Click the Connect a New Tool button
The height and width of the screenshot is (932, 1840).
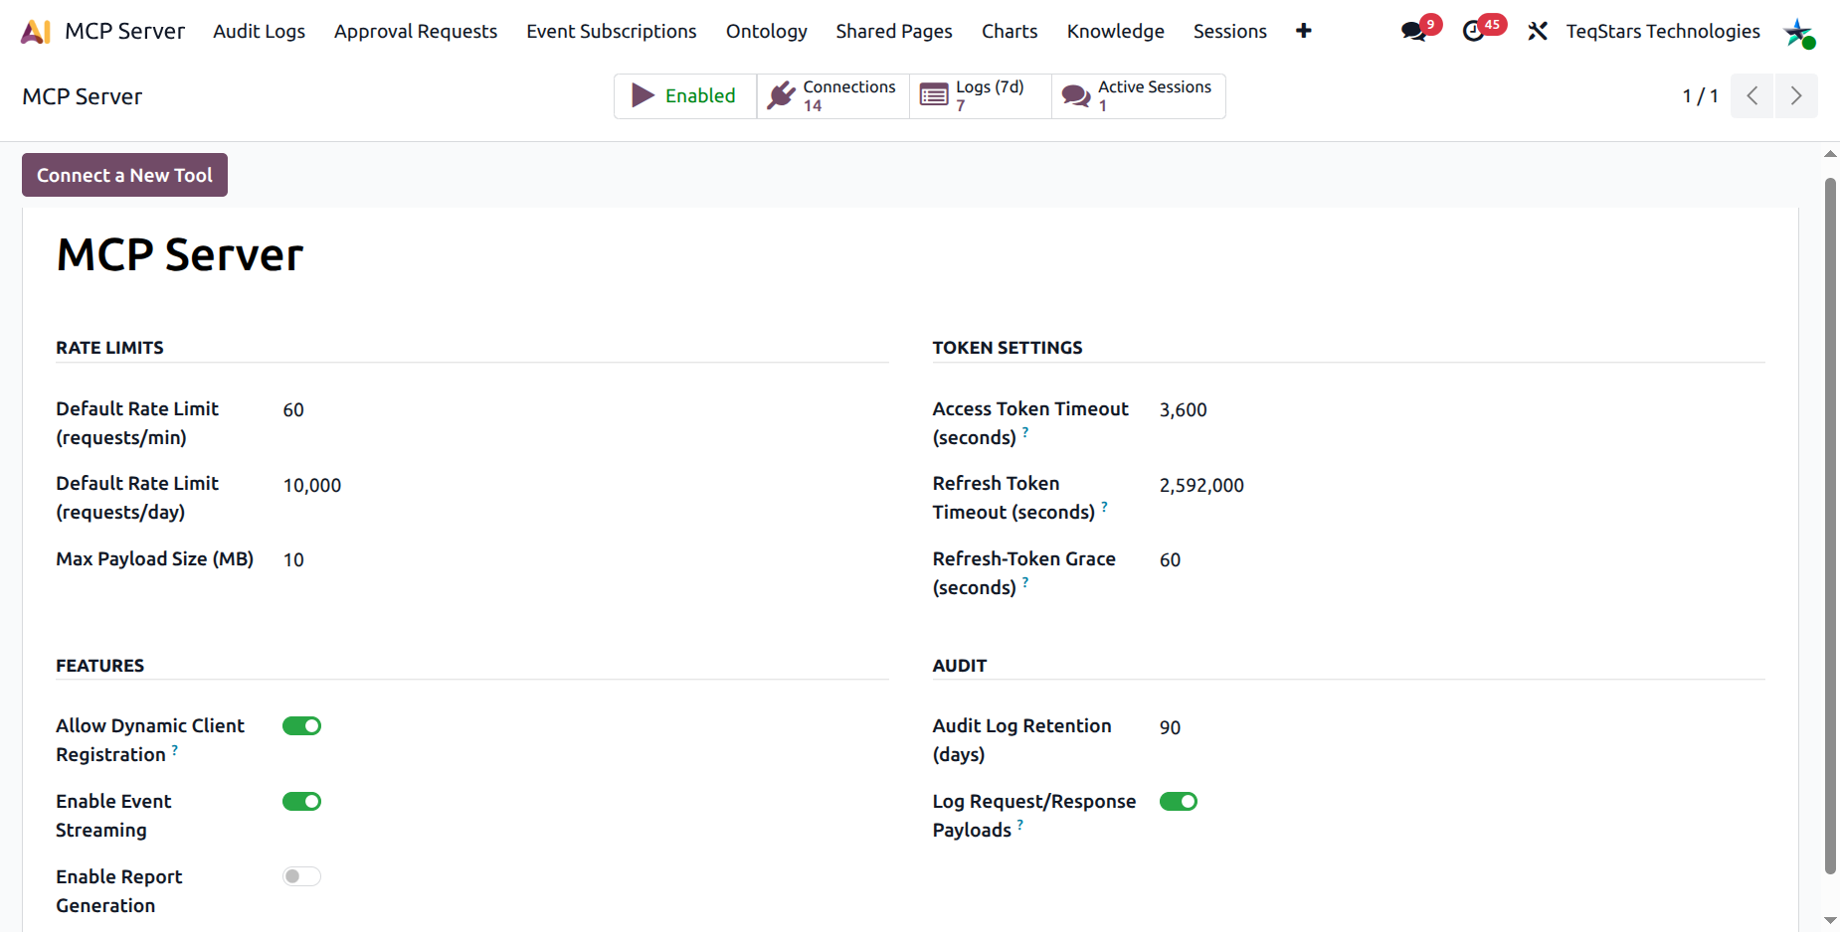click(x=124, y=175)
